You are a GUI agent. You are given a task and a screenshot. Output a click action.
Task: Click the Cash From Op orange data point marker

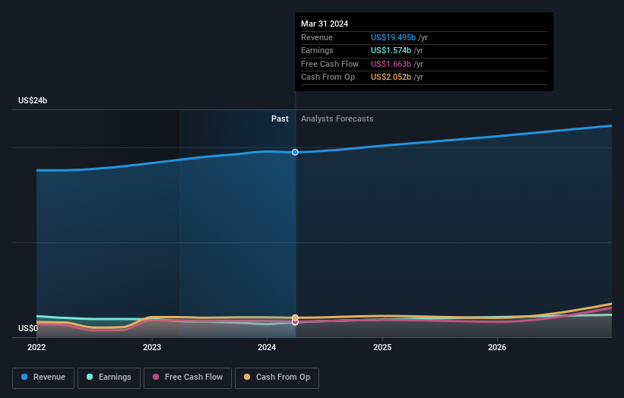click(x=295, y=317)
